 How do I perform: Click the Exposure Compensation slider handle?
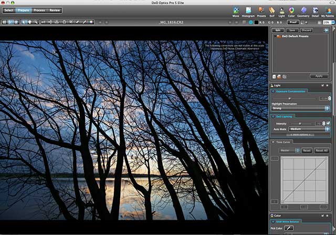pyautogui.click(x=289, y=98)
